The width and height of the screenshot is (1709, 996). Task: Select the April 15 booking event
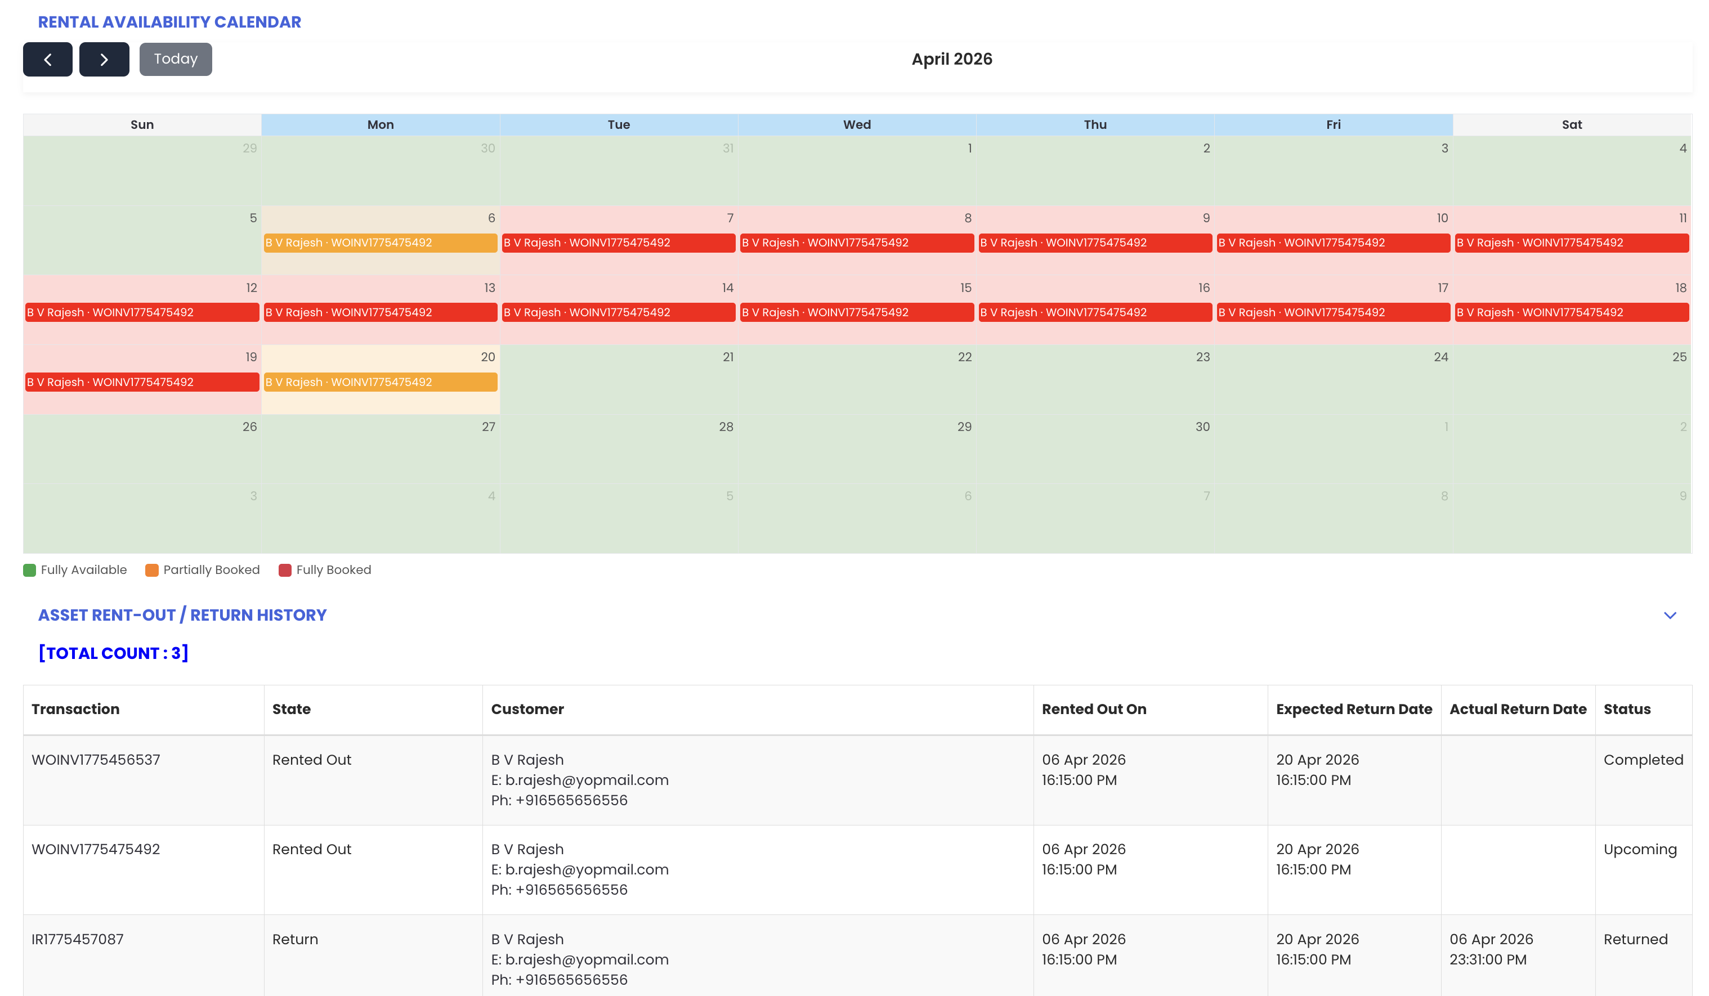[x=857, y=312]
